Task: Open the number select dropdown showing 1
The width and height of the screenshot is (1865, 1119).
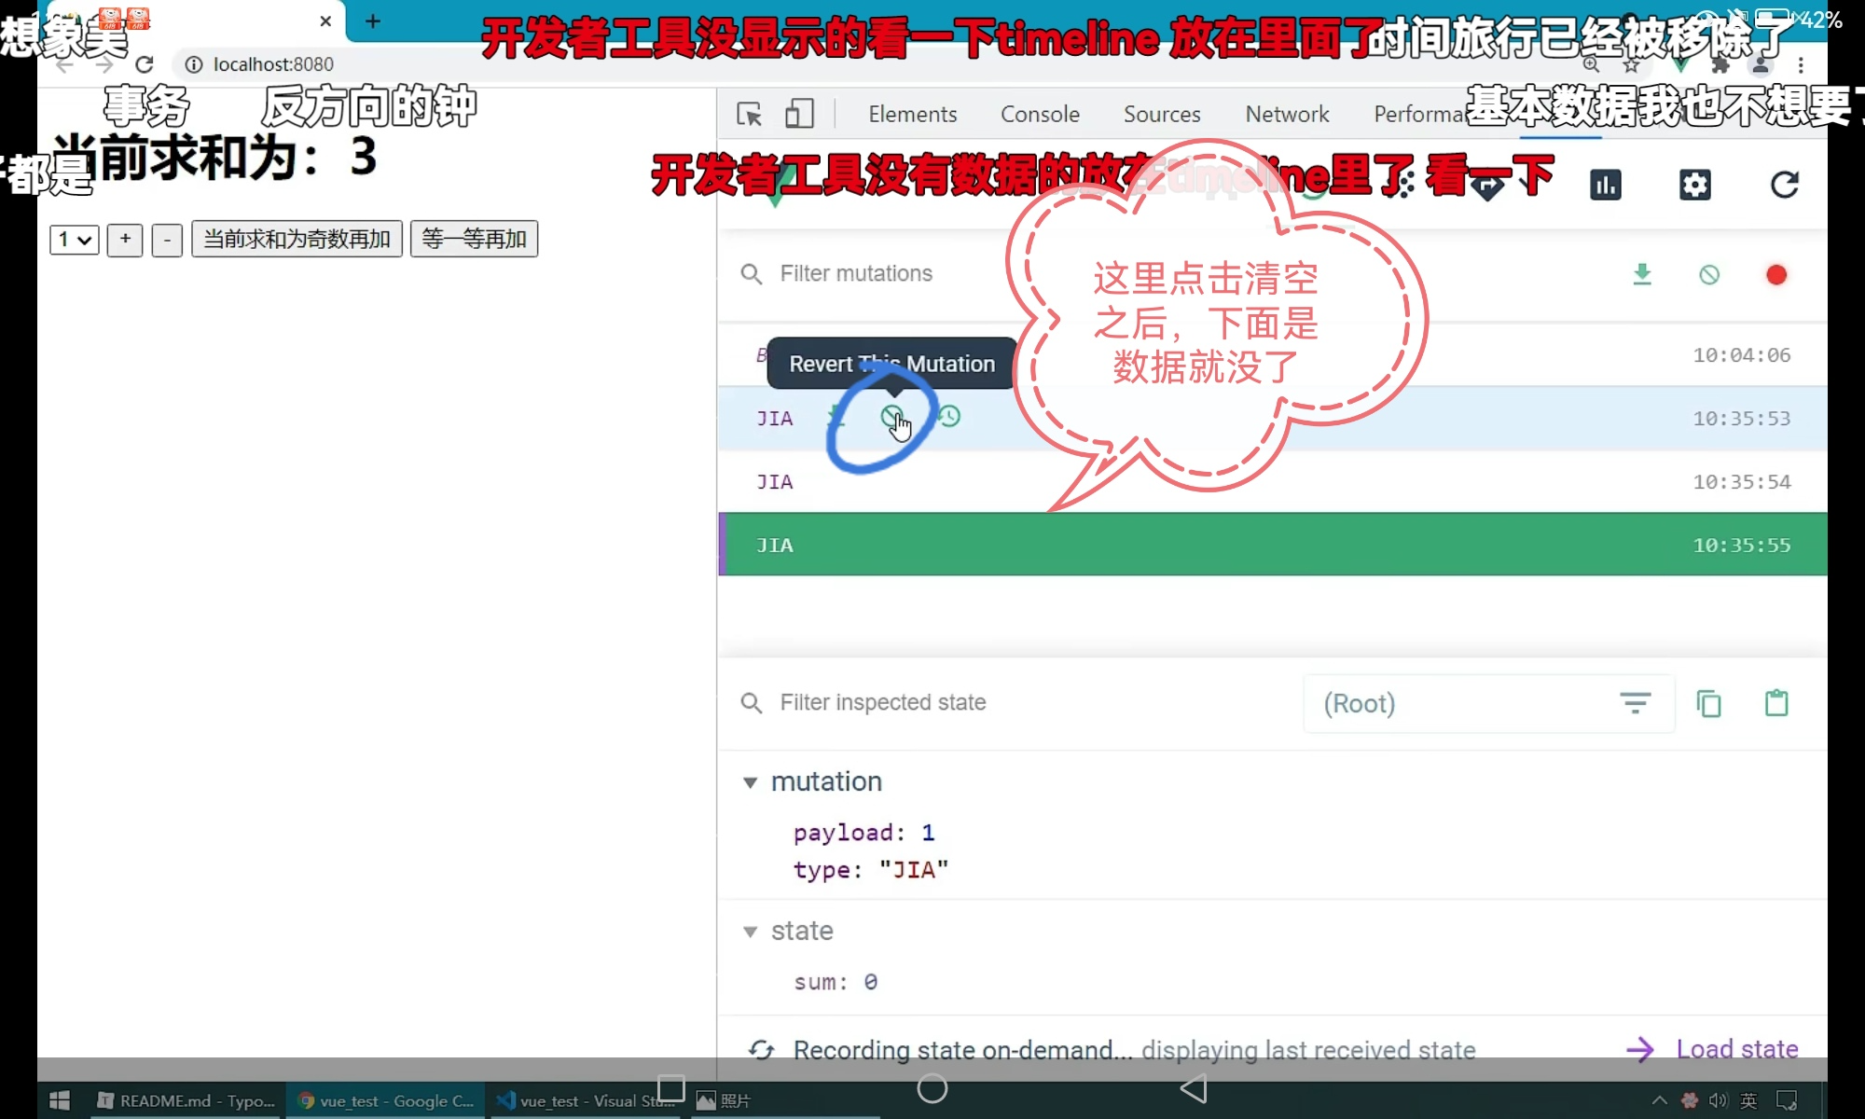Action: 75,240
